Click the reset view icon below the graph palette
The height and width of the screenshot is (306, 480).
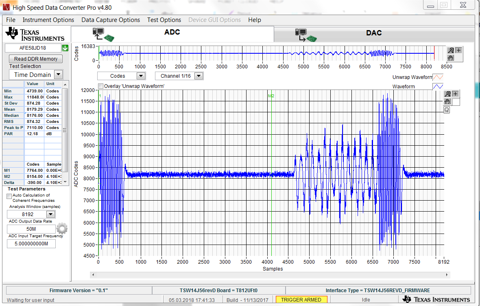click(x=447, y=109)
